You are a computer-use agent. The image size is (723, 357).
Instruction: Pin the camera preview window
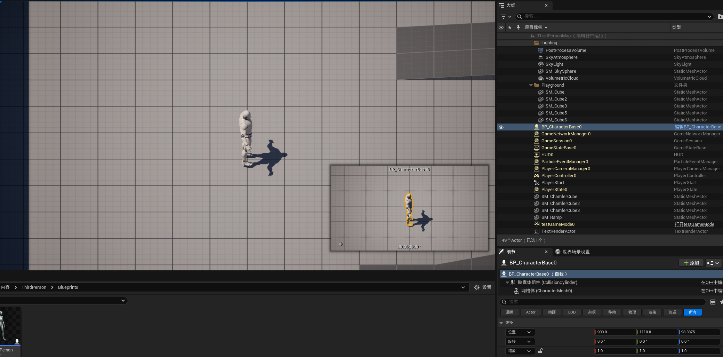coord(341,244)
